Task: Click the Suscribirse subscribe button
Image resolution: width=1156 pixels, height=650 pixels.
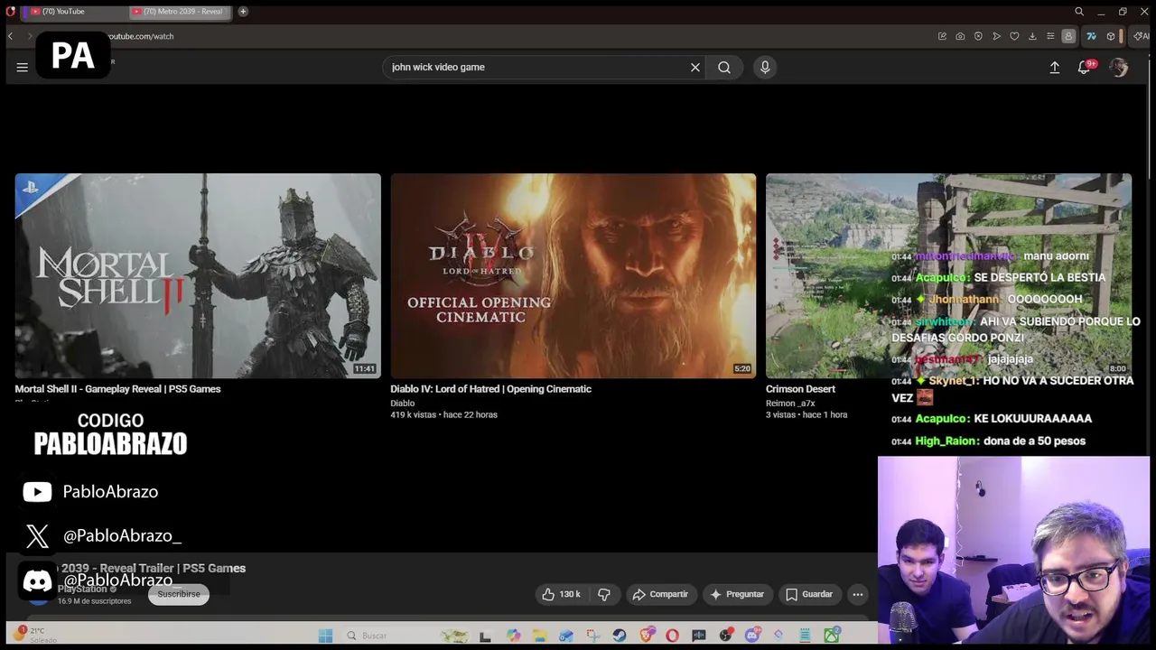Action: tap(179, 594)
